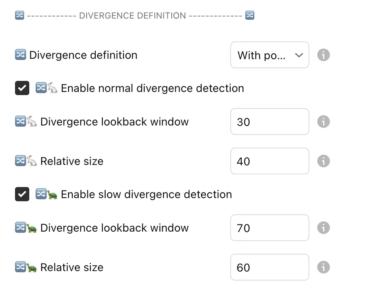Click shuffle icon at right of section header

tap(250, 15)
